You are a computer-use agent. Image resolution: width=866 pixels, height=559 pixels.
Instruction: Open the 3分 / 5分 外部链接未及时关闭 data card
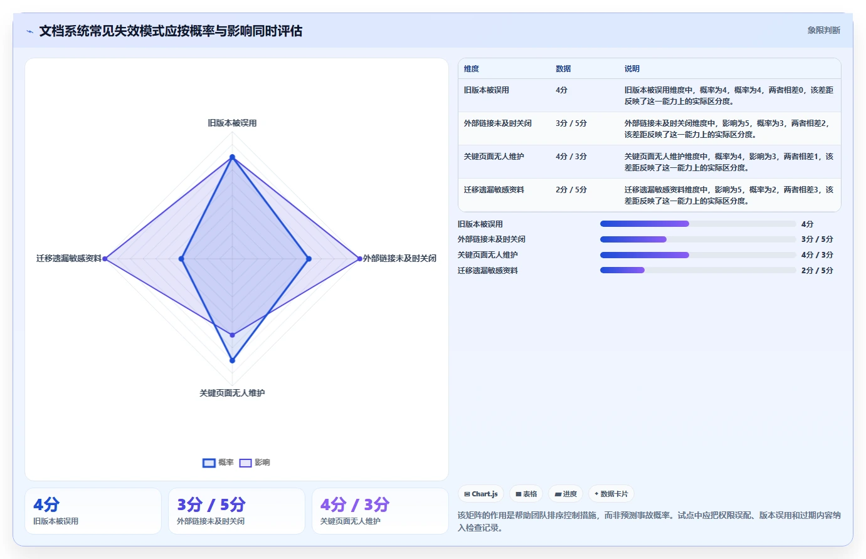(x=236, y=511)
